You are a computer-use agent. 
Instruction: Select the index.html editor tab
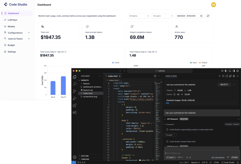[x=113, y=76]
